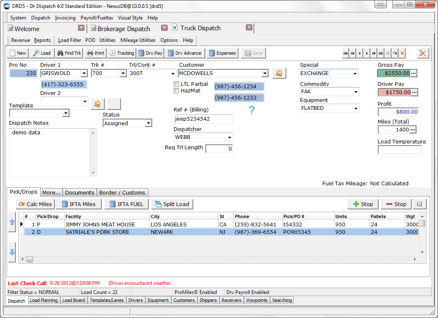Open the Find Trk search tool
The image size is (438, 318).
pos(69,53)
